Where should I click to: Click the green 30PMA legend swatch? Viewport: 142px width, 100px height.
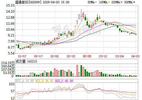tap(134, 2)
